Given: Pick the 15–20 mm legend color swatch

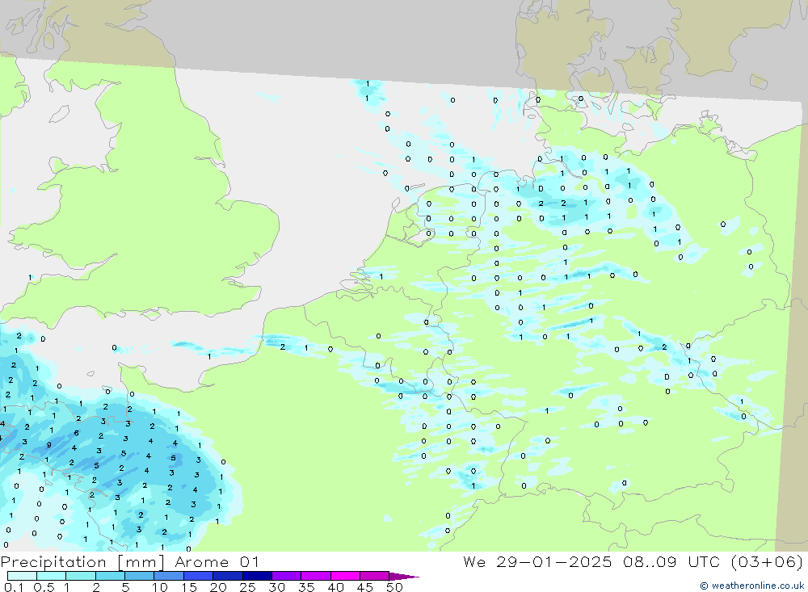Looking at the screenshot, I should 199,576.
